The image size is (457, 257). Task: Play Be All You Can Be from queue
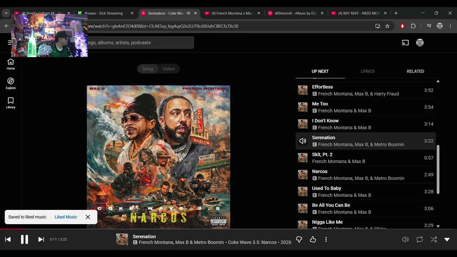pos(366,208)
